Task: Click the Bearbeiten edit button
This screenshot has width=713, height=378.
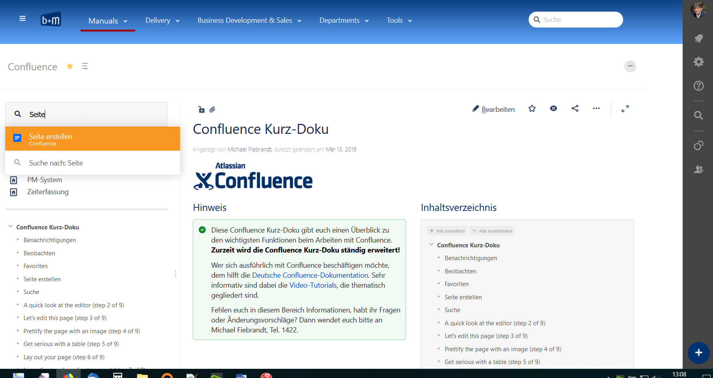Action: (x=493, y=109)
